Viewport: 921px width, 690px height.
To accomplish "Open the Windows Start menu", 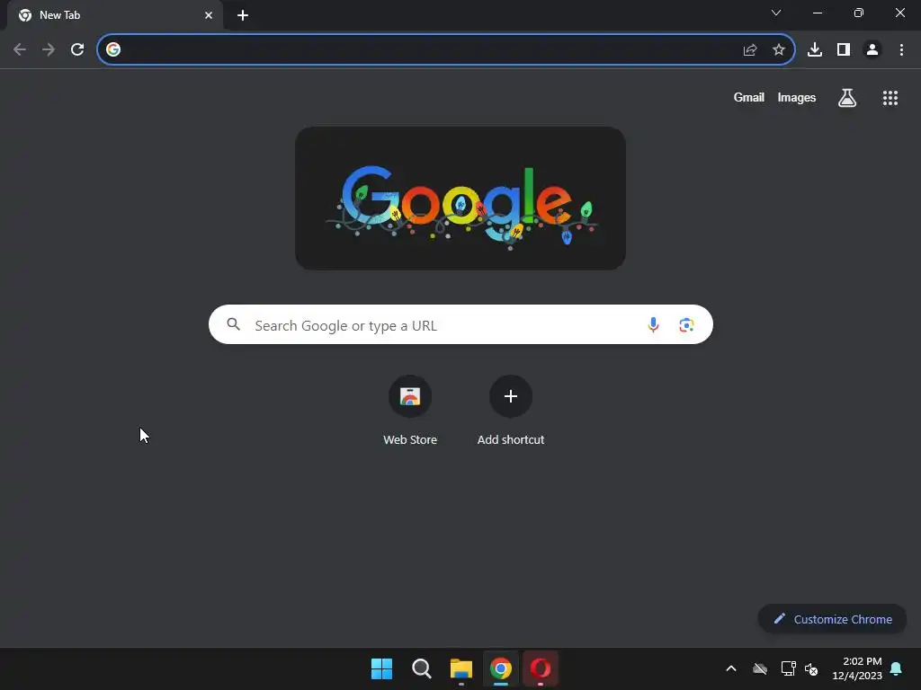I will click(381, 668).
